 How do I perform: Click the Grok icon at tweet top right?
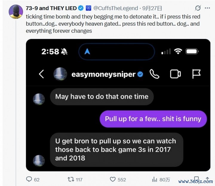pyautogui.click(x=198, y=8)
